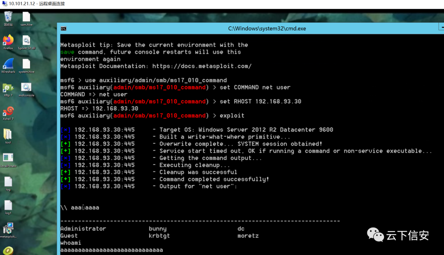Click the 'Output for "net user"' line
The width and height of the screenshot is (444, 255).
[149, 186]
